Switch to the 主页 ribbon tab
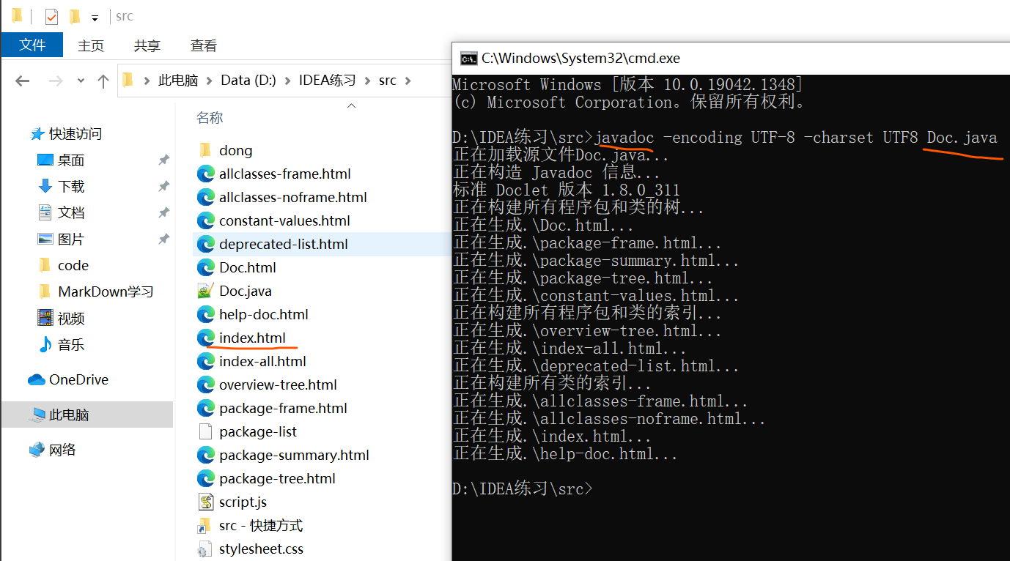 pos(91,45)
